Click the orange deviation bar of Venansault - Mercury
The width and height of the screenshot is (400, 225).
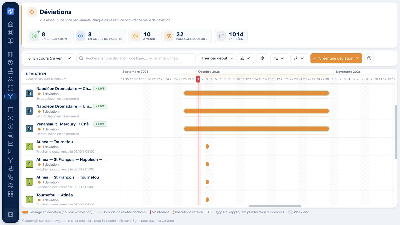pos(257,129)
